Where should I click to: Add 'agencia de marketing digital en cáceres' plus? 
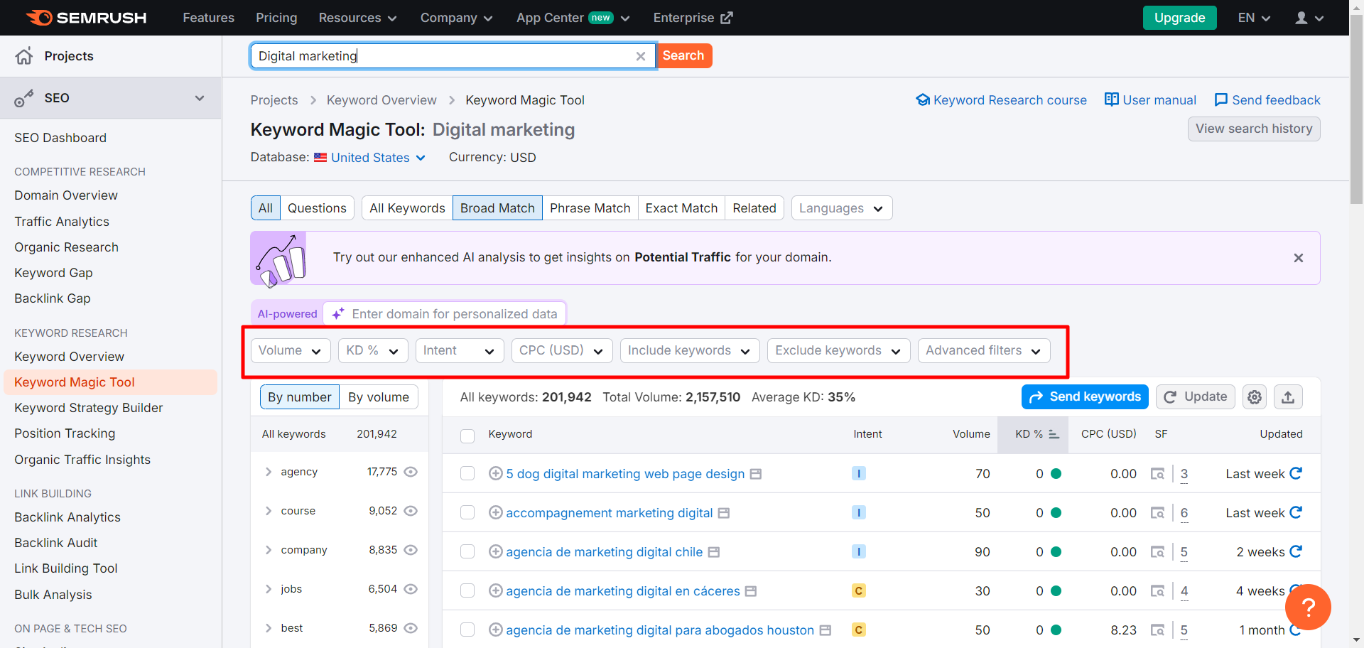point(496,590)
